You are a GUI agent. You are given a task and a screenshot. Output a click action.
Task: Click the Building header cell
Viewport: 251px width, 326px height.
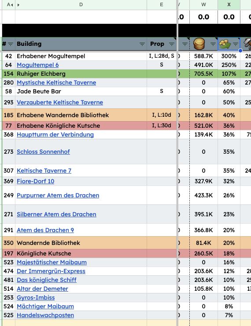coord(81,44)
